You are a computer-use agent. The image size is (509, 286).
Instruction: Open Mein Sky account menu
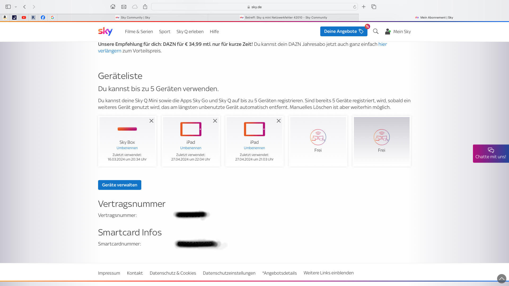point(398,32)
